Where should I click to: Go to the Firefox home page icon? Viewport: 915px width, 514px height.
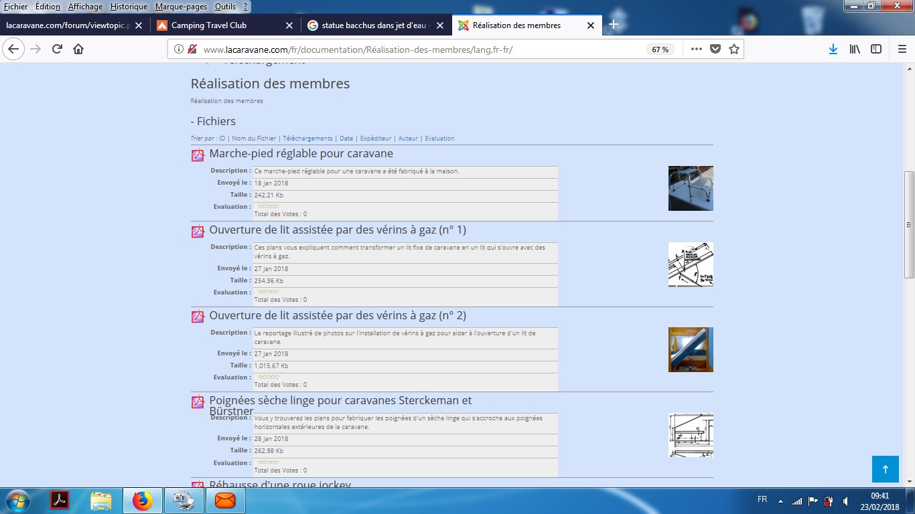coord(78,49)
